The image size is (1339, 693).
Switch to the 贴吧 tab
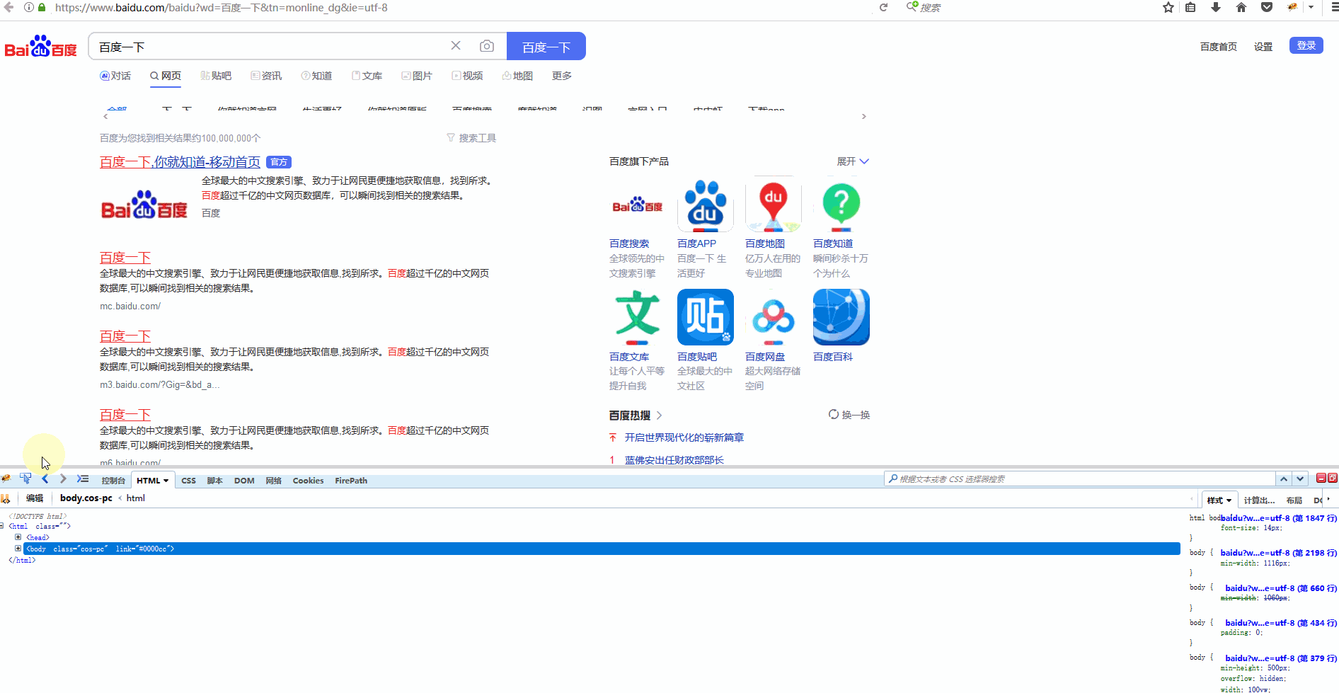click(216, 76)
